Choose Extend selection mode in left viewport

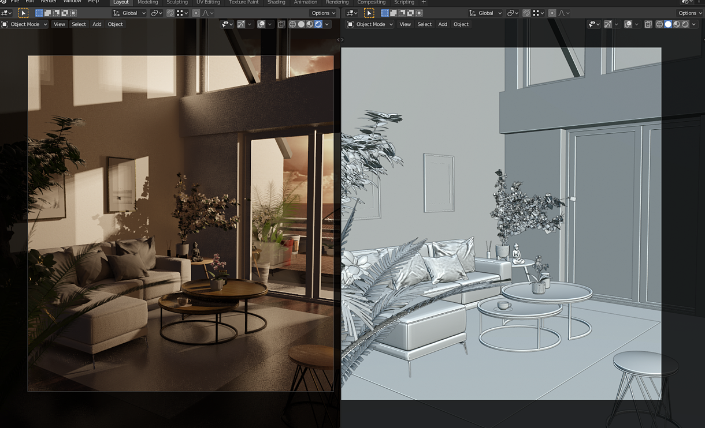click(x=48, y=13)
